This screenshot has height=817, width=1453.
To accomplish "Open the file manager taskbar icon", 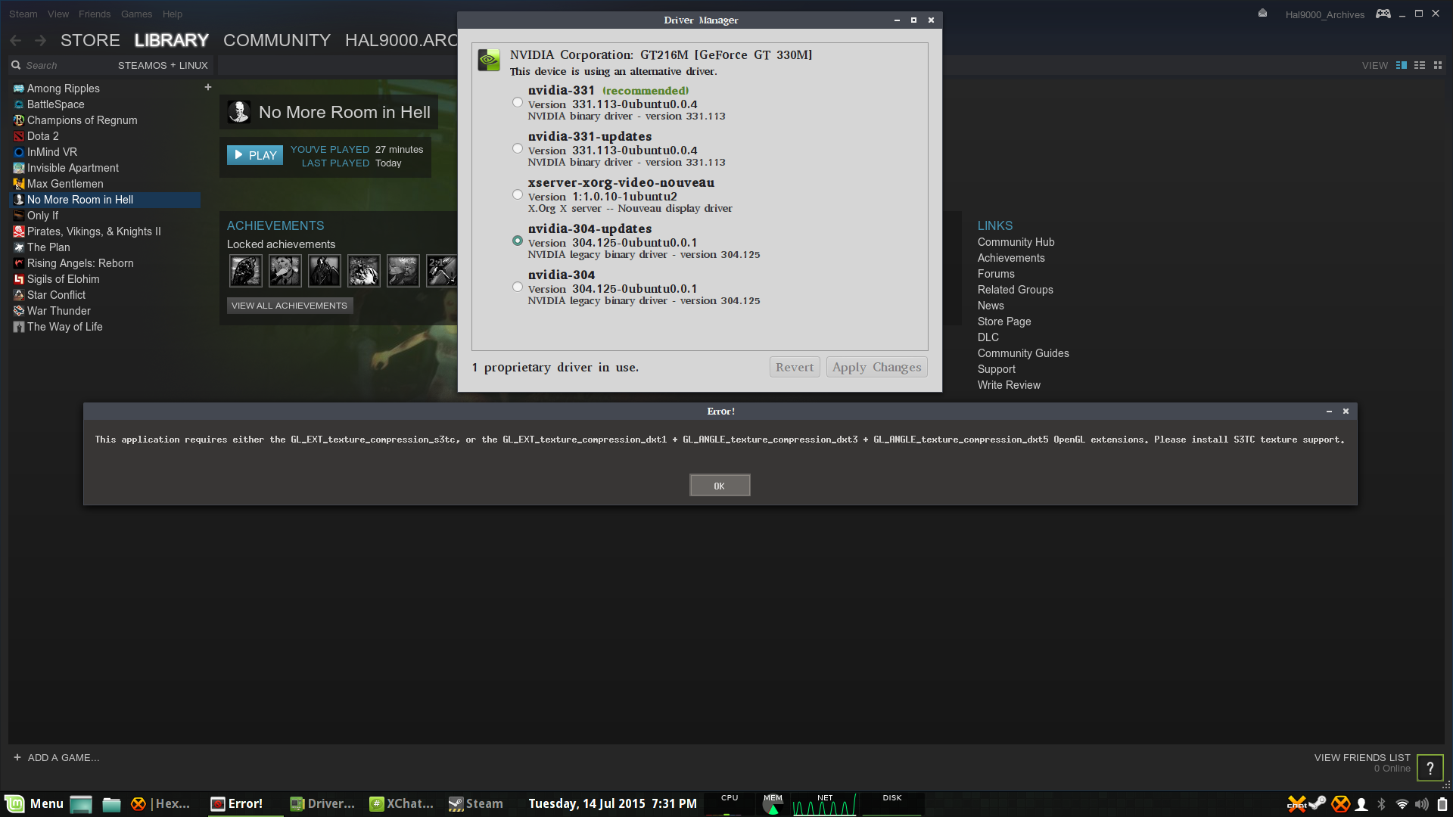I will tap(111, 804).
